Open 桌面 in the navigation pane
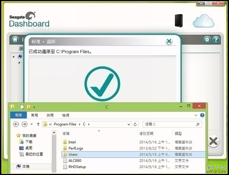Viewport: 229px width, 175px height. [x=29, y=148]
